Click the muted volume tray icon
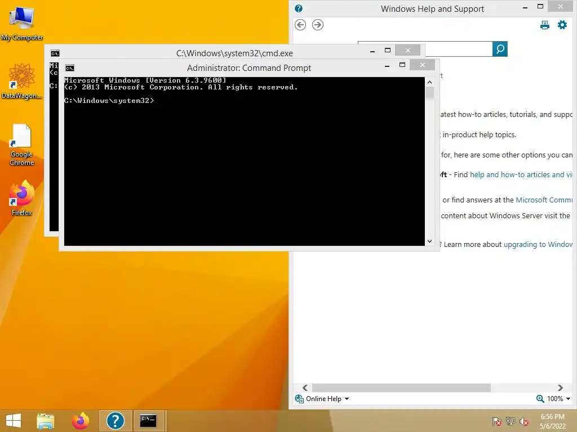This screenshot has height=432, width=577. click(x=524, y=421)
